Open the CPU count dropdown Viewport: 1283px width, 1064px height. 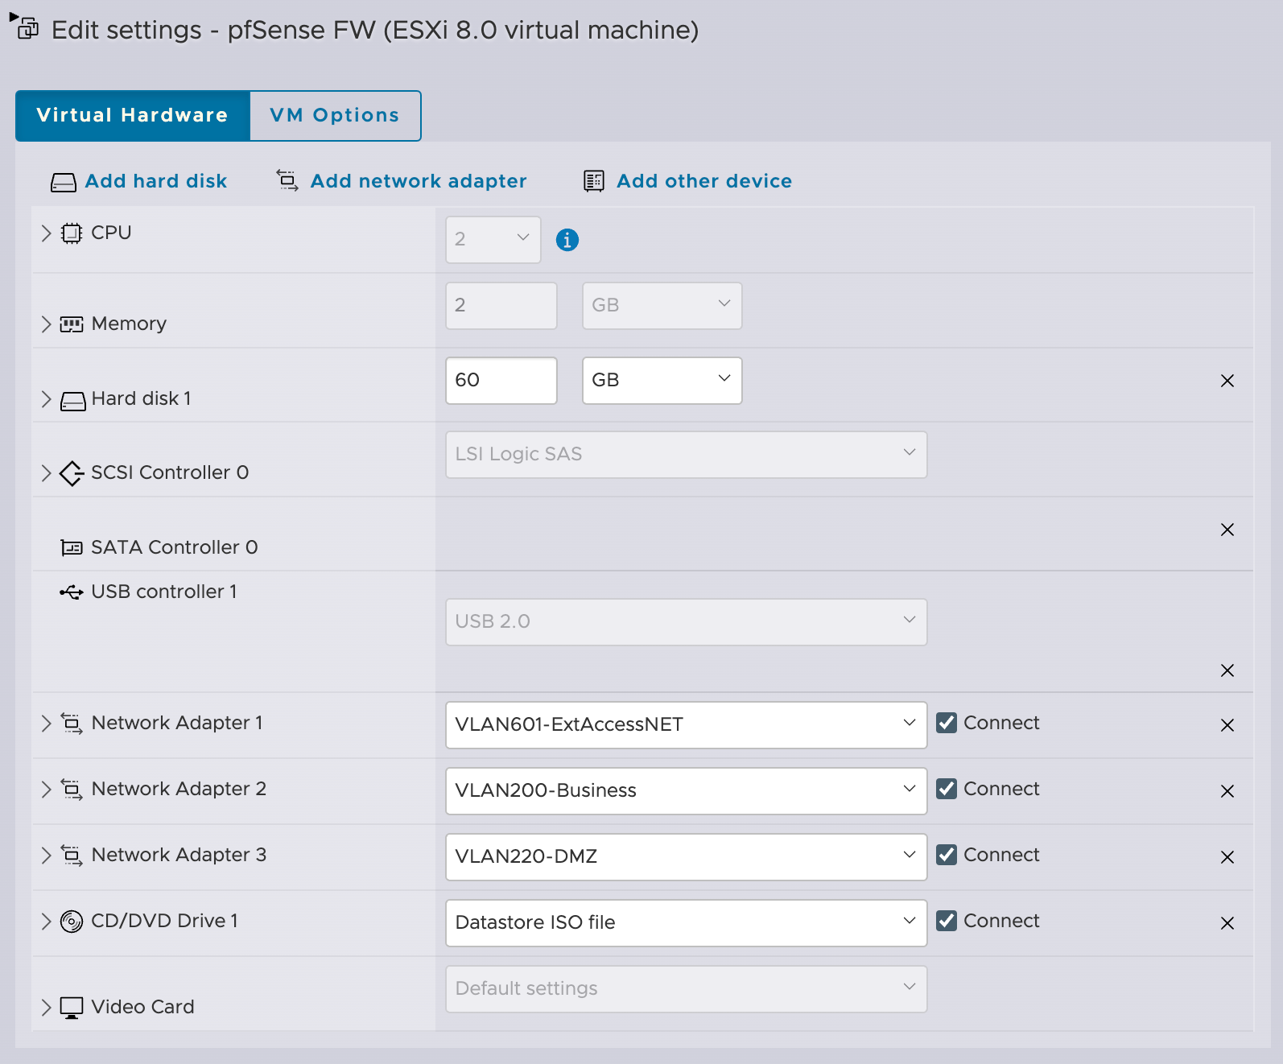(x=493, y=240)
